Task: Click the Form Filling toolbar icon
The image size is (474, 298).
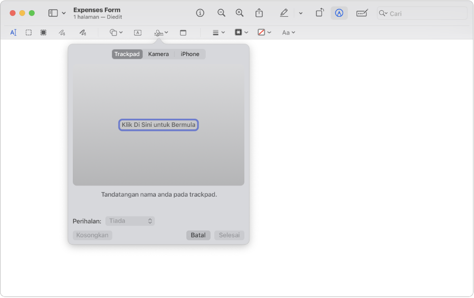Action: [x=362, y=13]
